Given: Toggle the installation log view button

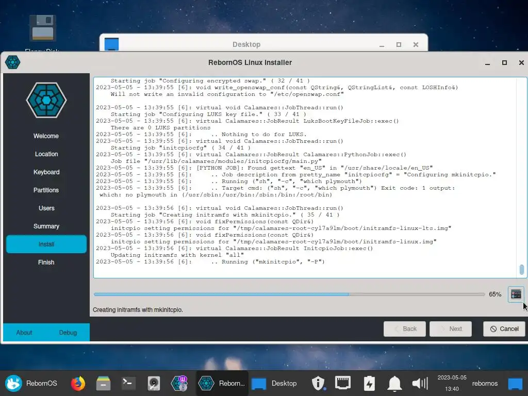Looking at the screenshot, I should click(x=516, y=294).
